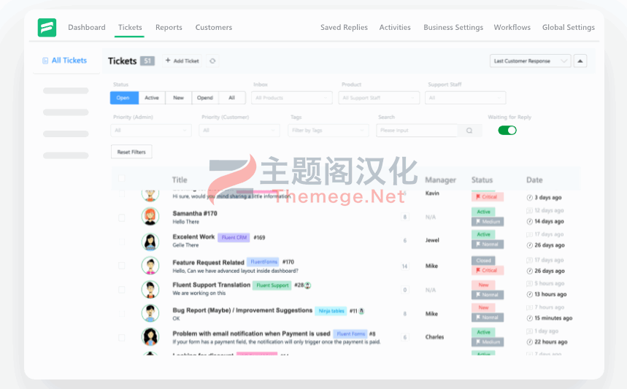Switch to the Tickets tab
The image size is (627, 389).
click(x=130, y=28)
